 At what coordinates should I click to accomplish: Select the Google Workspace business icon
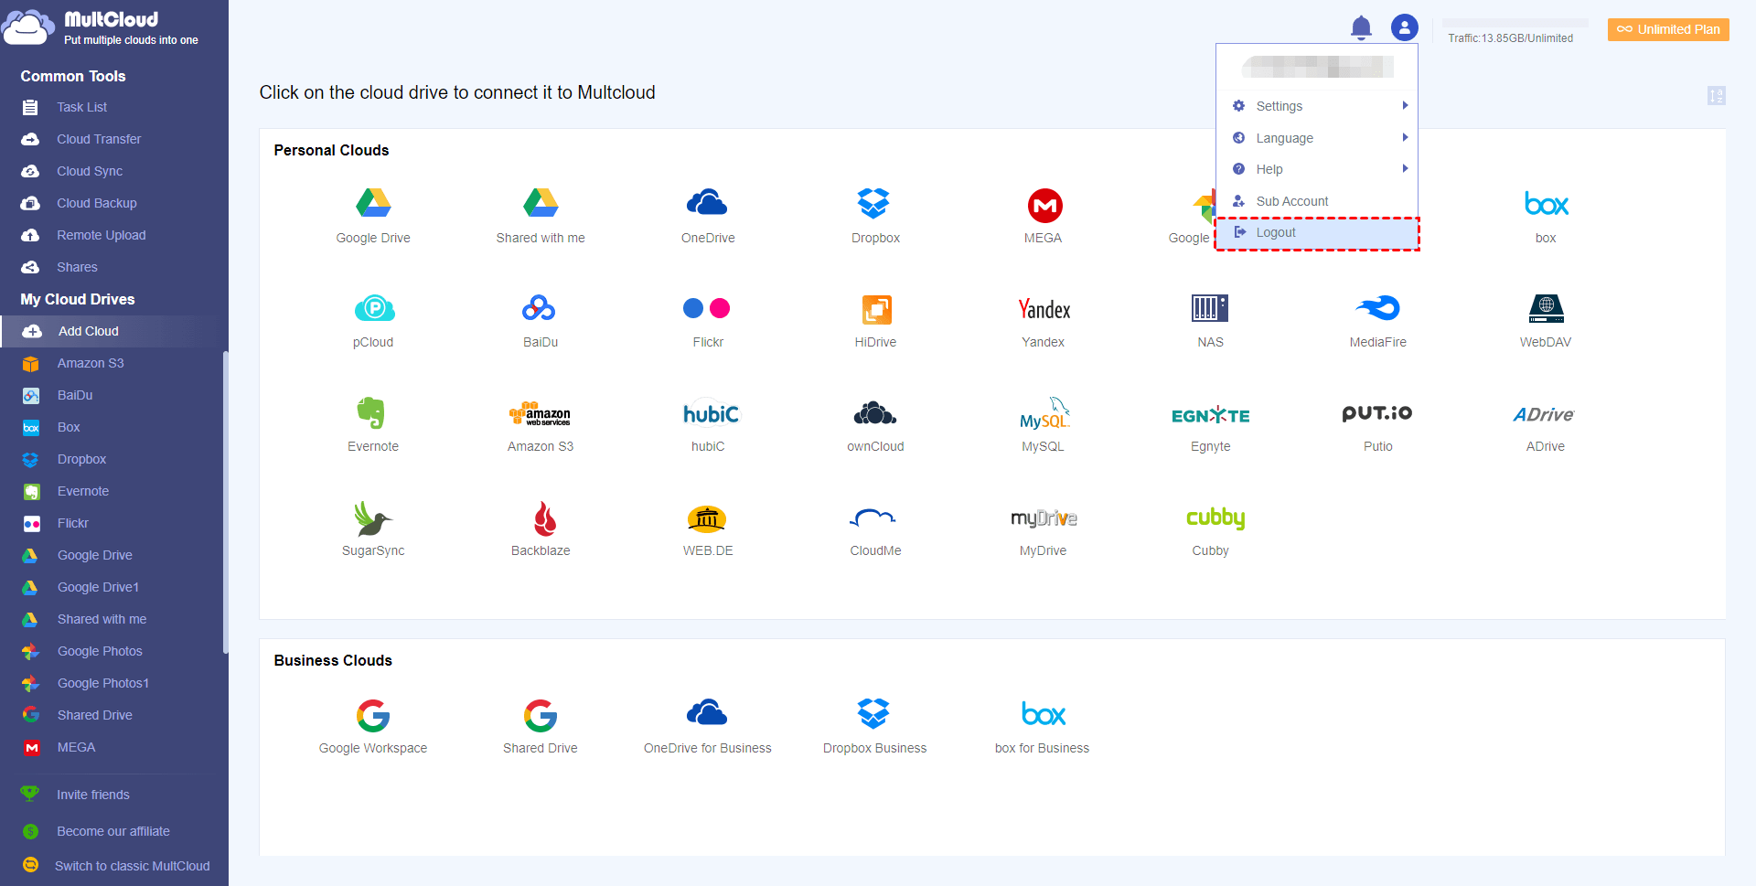point(373,716)
